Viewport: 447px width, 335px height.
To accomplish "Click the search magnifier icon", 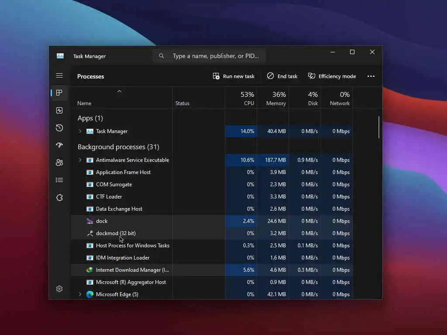I will pos(162,56).
